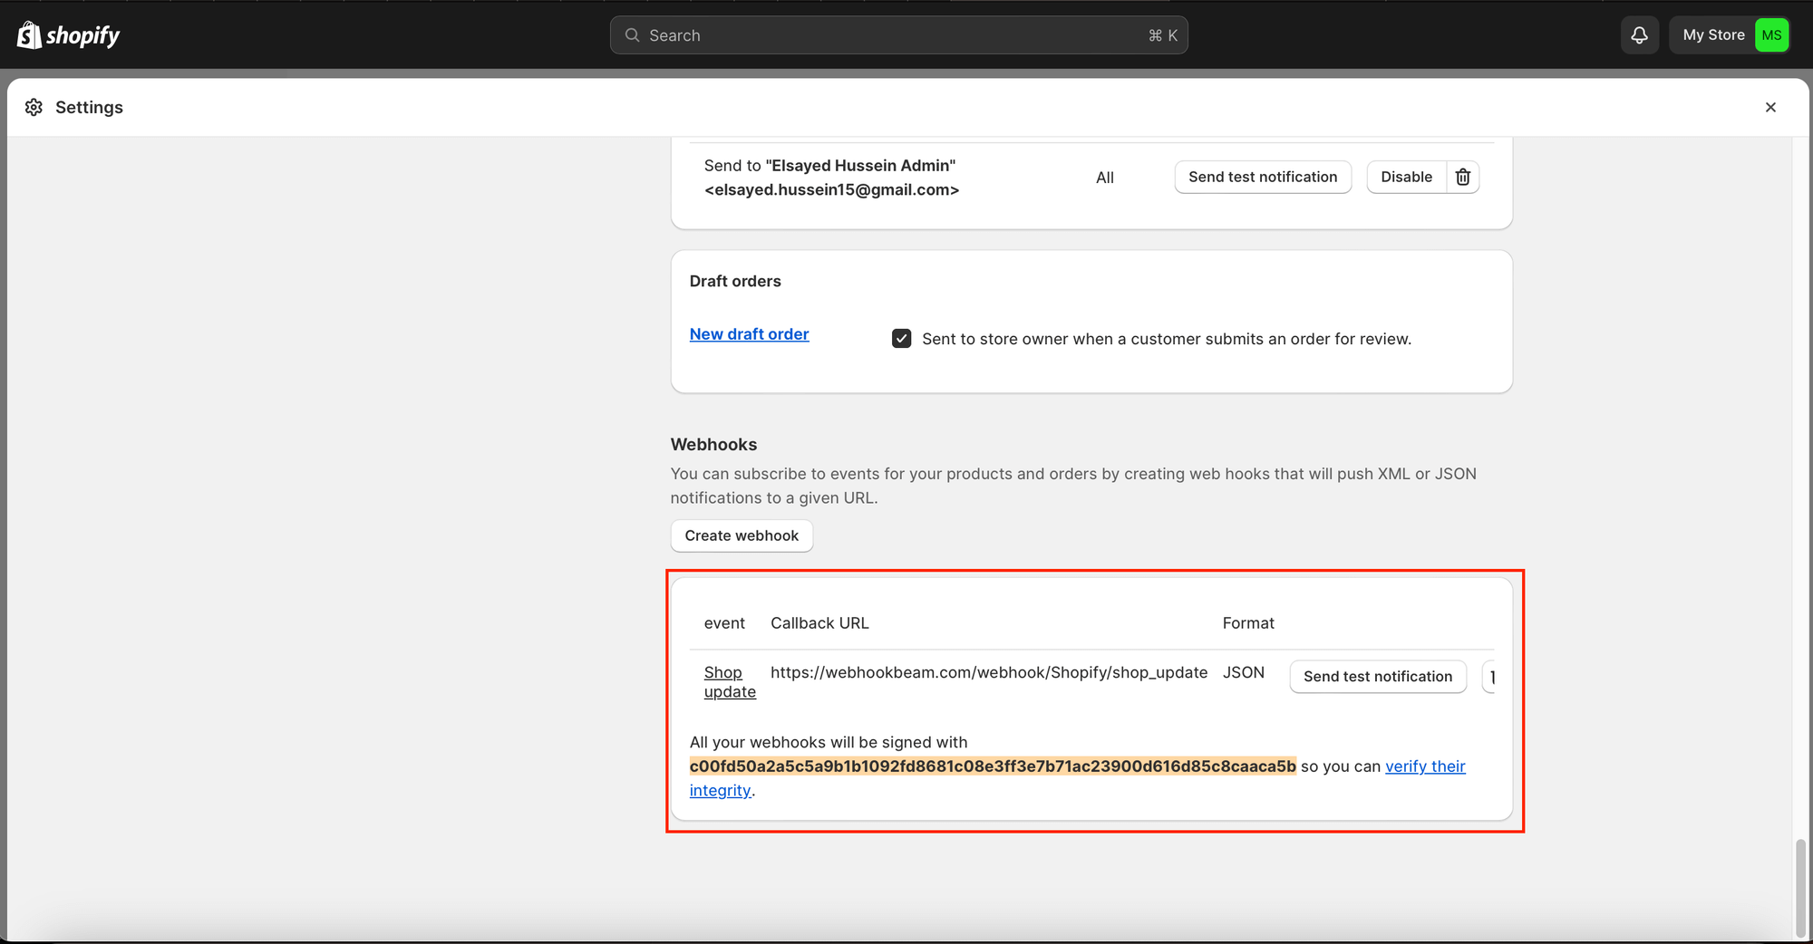Delete the Elsayed Hussein Admin recipient

tap(1462, 177)
